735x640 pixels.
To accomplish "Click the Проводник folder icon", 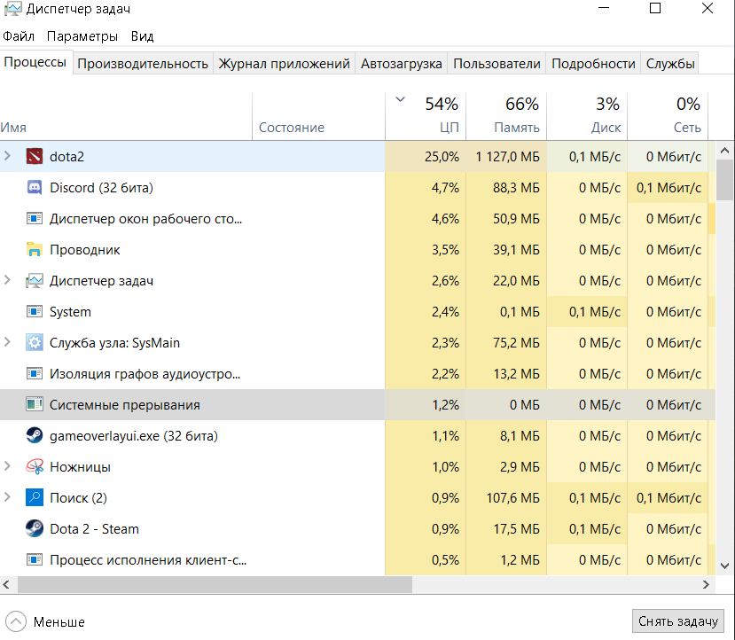I will pos(35,250).
